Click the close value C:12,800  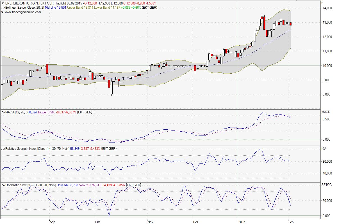(x=130, y=3)
